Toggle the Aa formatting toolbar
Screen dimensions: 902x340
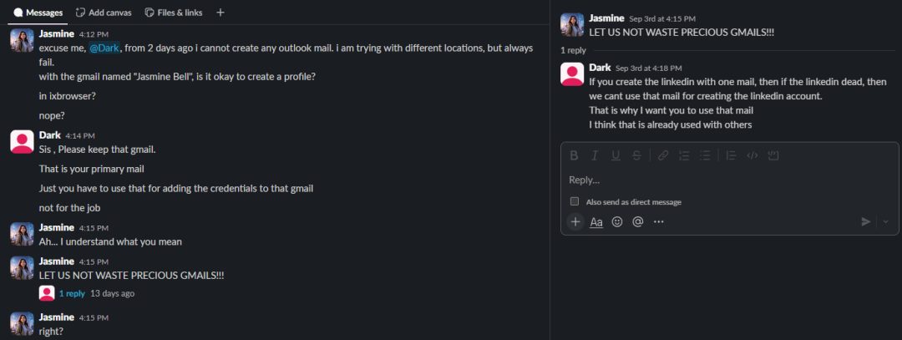point(596,221)
